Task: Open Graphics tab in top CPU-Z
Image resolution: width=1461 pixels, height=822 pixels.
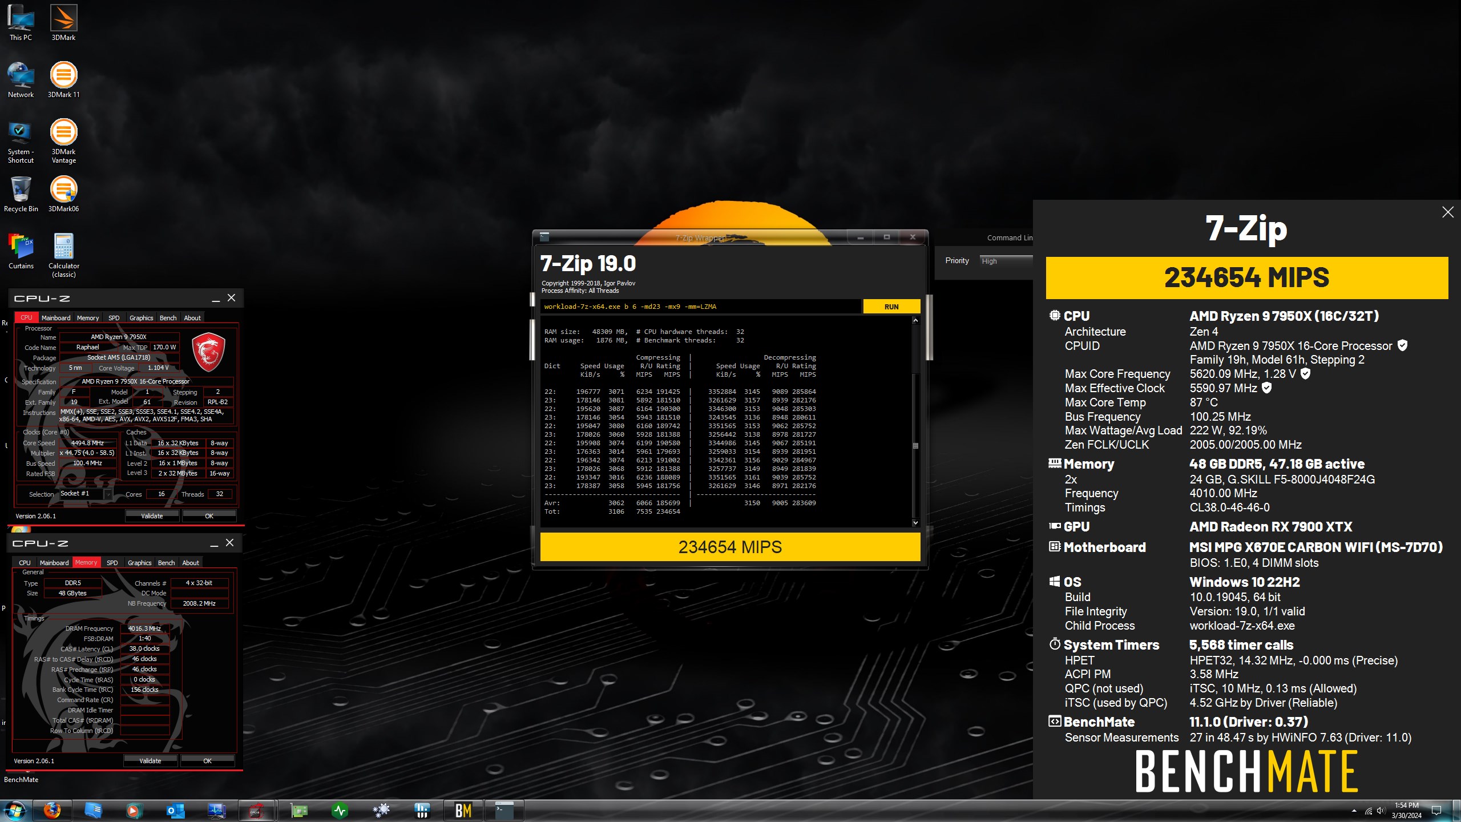Action: [x=141, y=318]
